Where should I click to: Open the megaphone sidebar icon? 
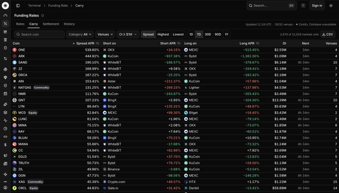point(5,156)
